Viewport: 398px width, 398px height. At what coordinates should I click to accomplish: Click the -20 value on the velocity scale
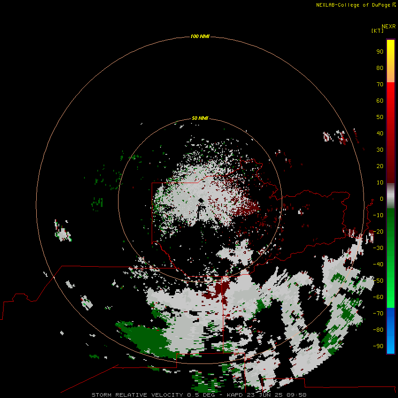[x=378, y=231]
